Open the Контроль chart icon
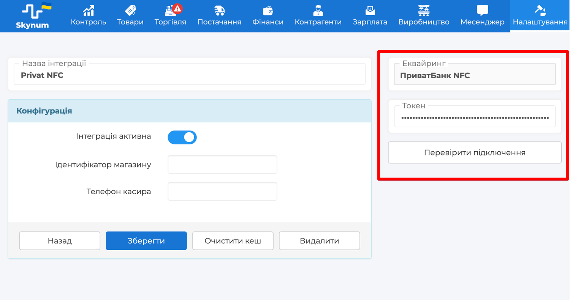 coord(88,10)
